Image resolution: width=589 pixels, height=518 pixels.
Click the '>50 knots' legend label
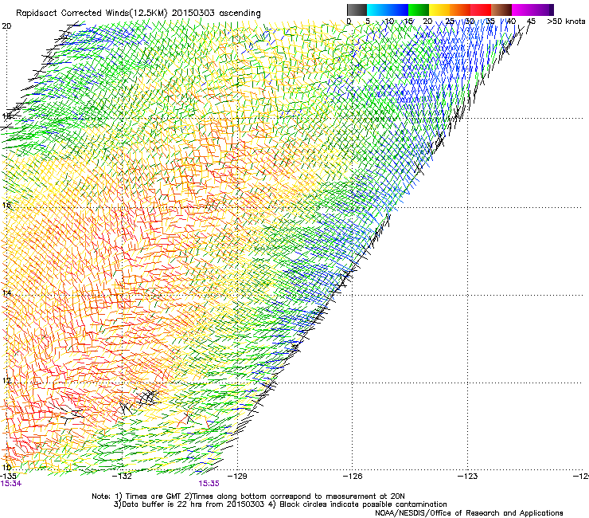pyautogui.click(x=566, y=22)
